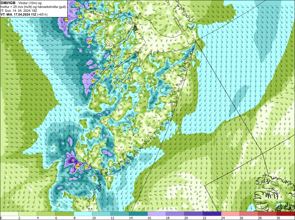Click the 28–30 m/s red legend swatch
Viewport: 295px width, 220px height.
click(x=267, y=214)
